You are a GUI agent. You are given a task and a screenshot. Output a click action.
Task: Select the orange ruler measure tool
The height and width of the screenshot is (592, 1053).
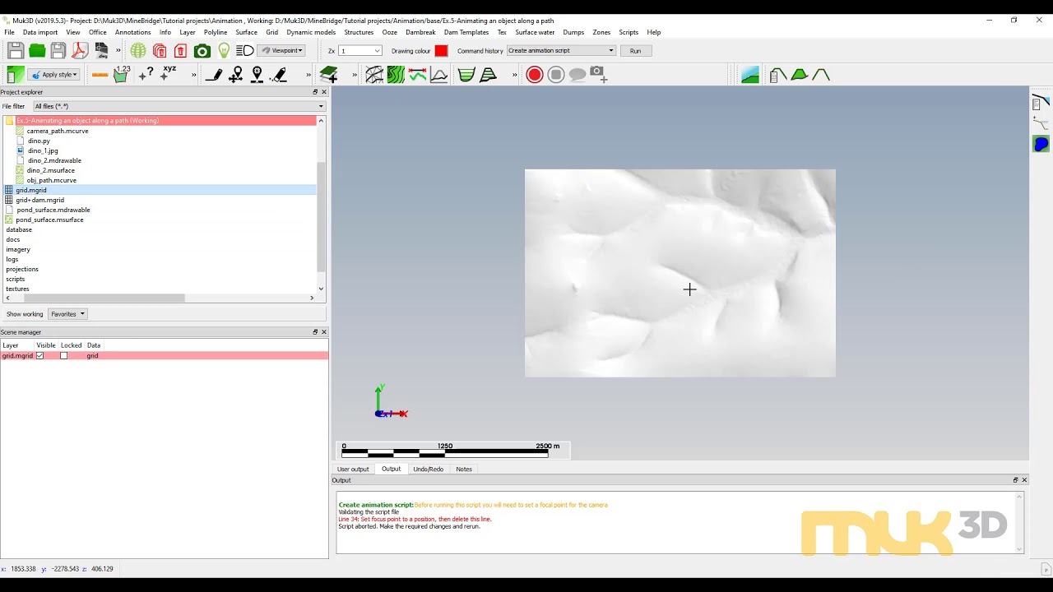pyautogui.click(x=100, y=75)
